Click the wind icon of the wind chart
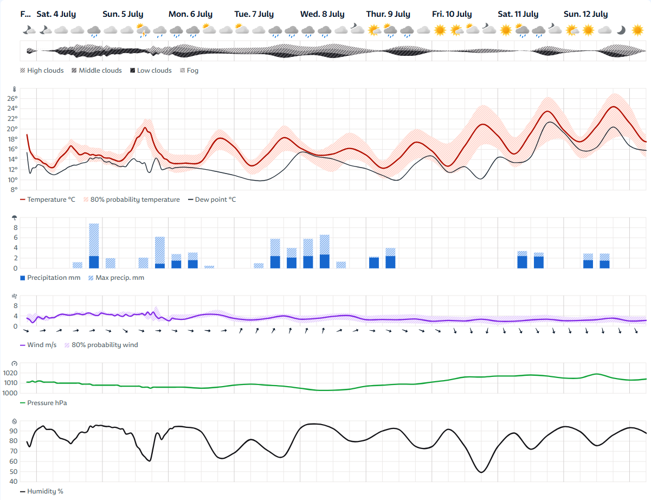The image size is (651, 500). click(15, 296)
